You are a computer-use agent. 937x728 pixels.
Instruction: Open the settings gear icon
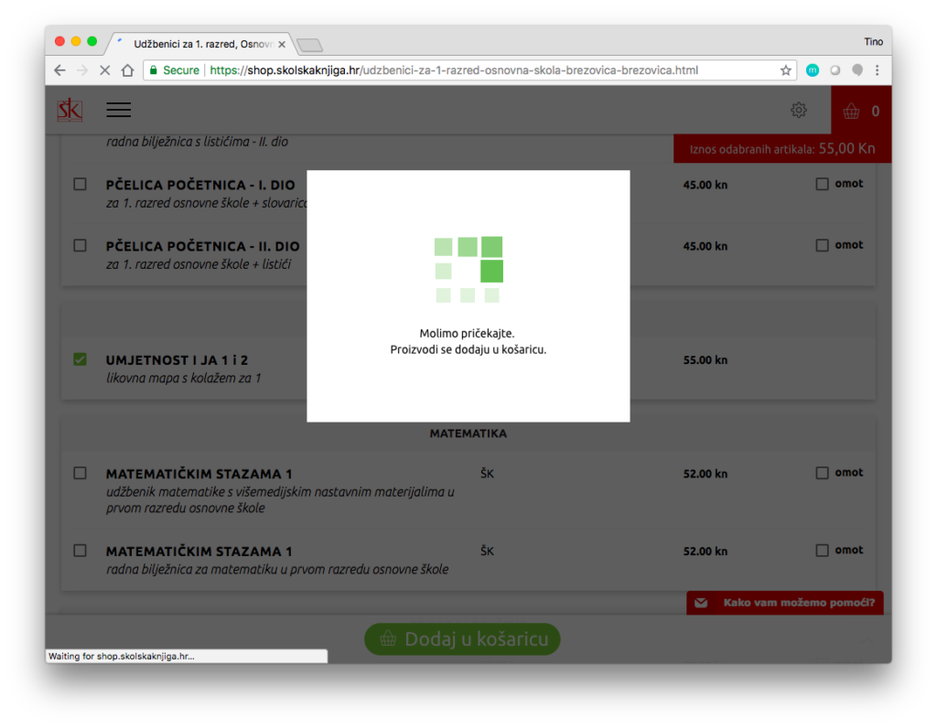(798, 111)
